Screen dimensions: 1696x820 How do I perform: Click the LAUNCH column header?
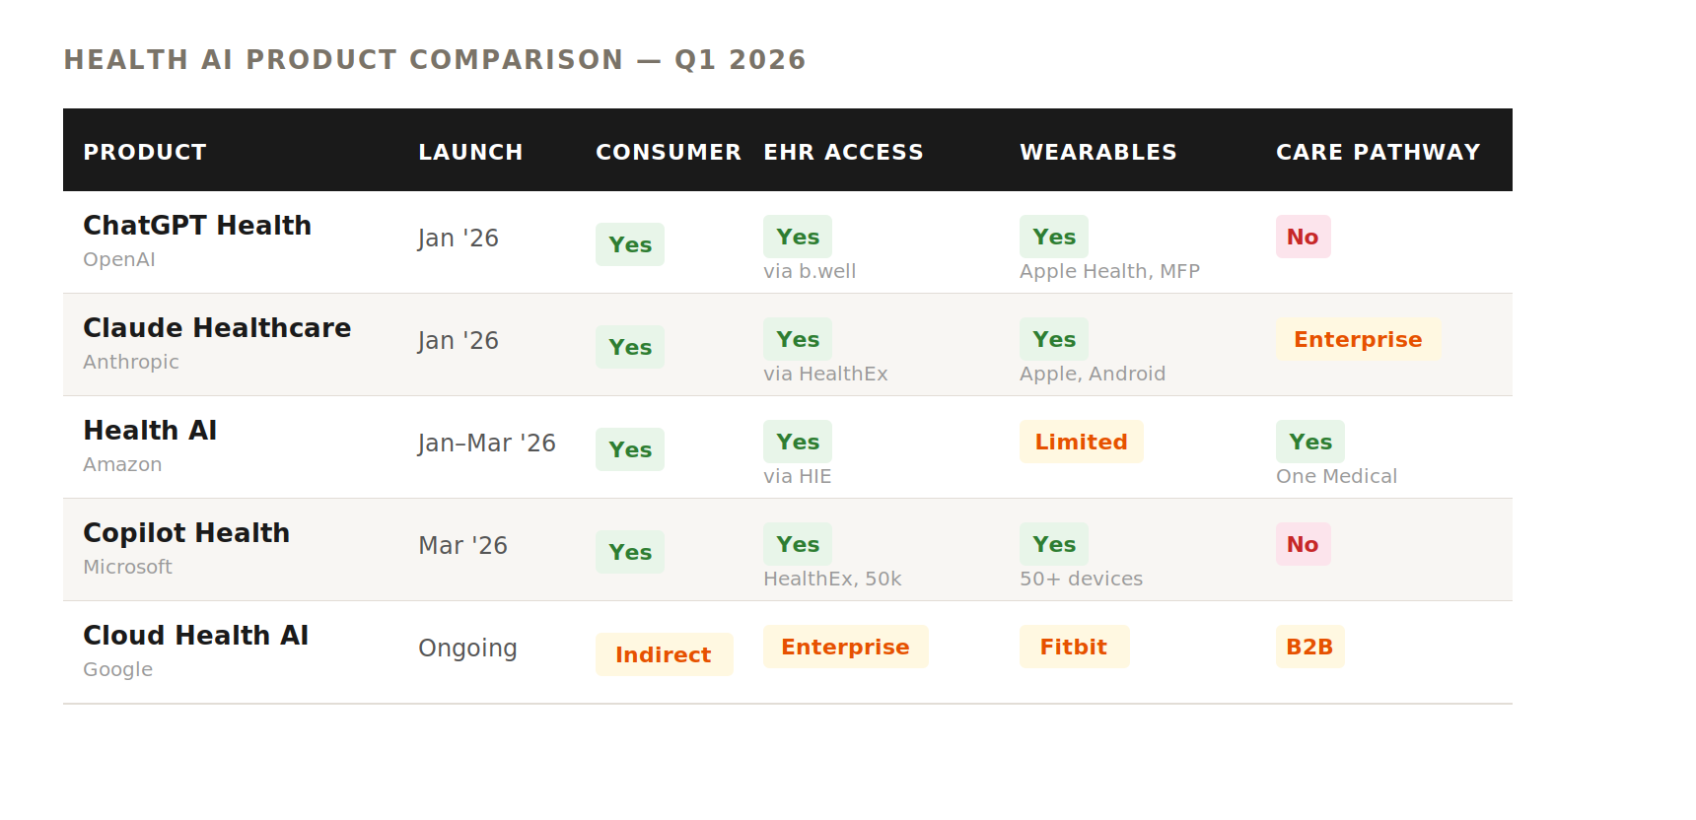(x=470, y=152)
